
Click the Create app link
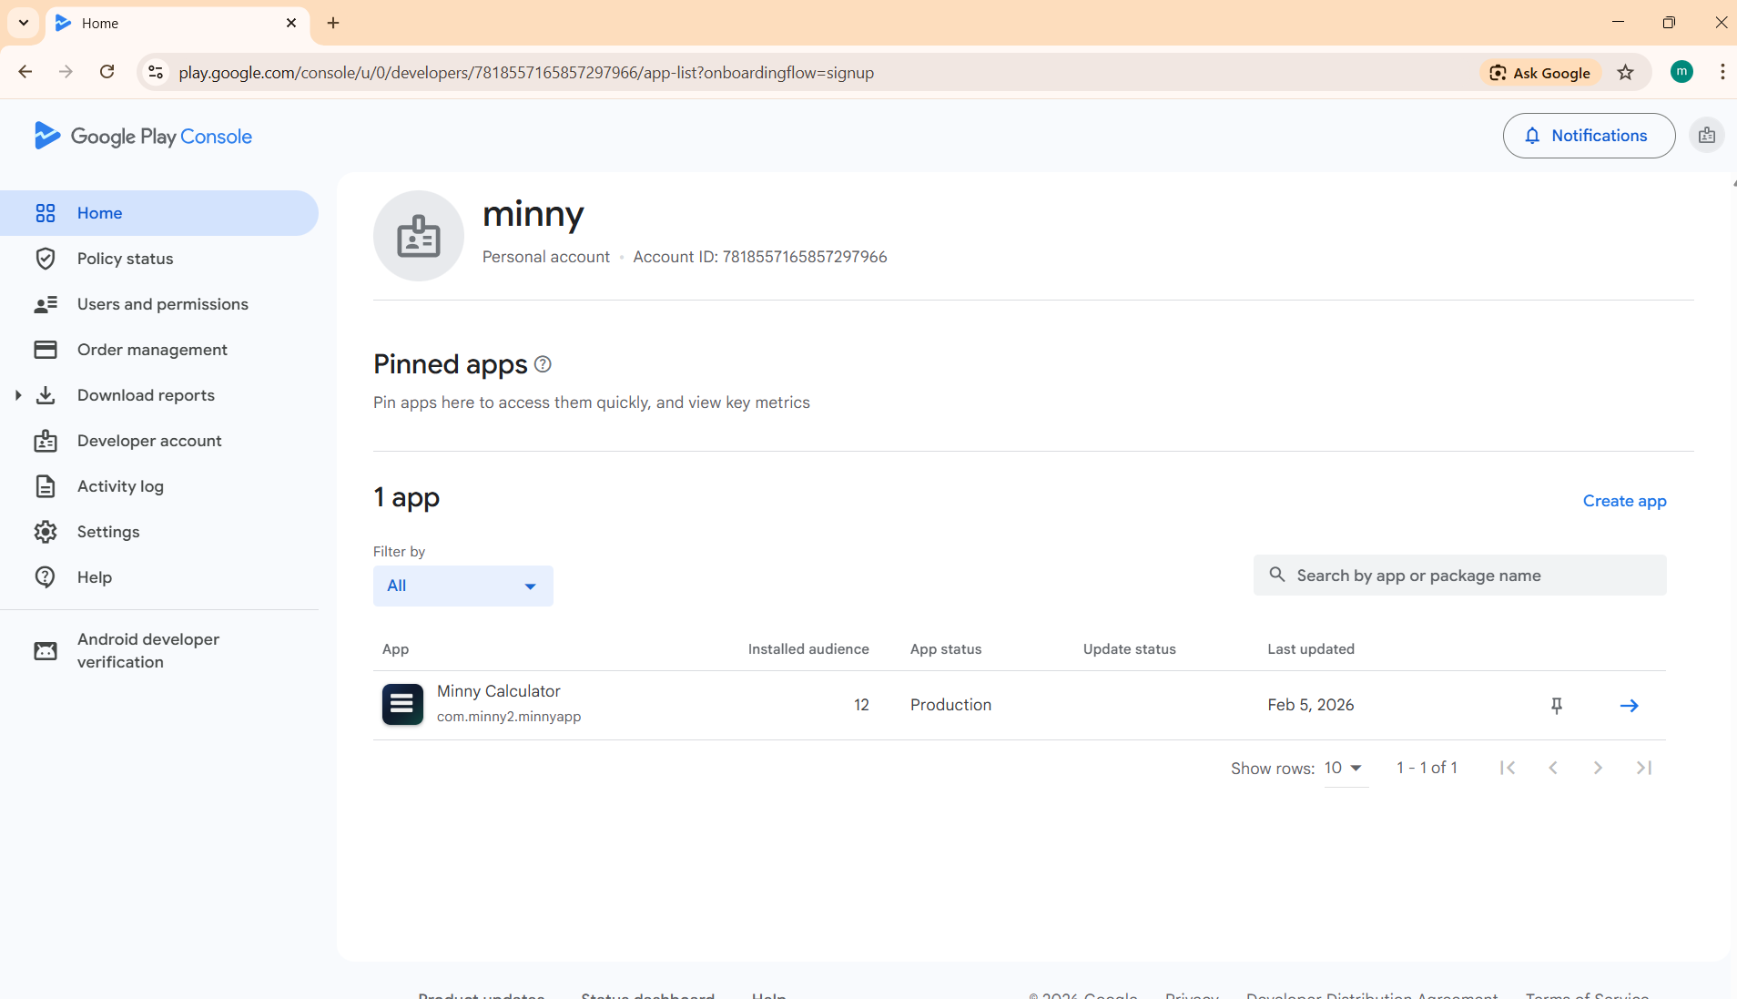1623,501
